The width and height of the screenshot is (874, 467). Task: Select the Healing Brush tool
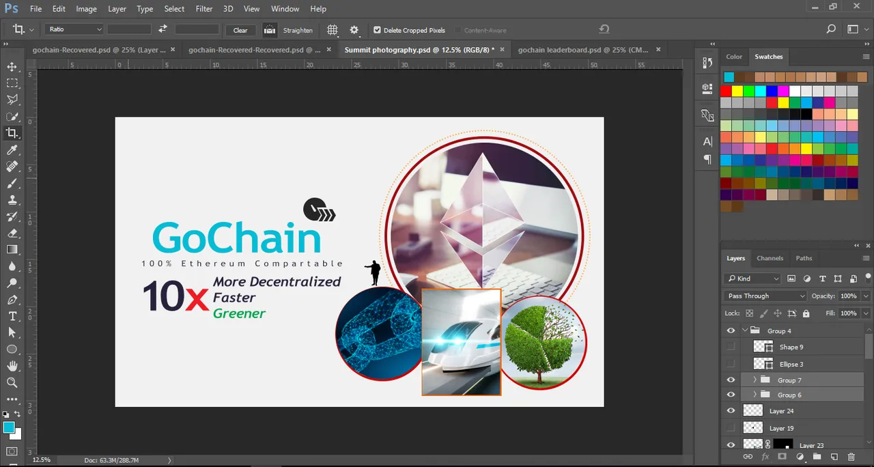12,167
